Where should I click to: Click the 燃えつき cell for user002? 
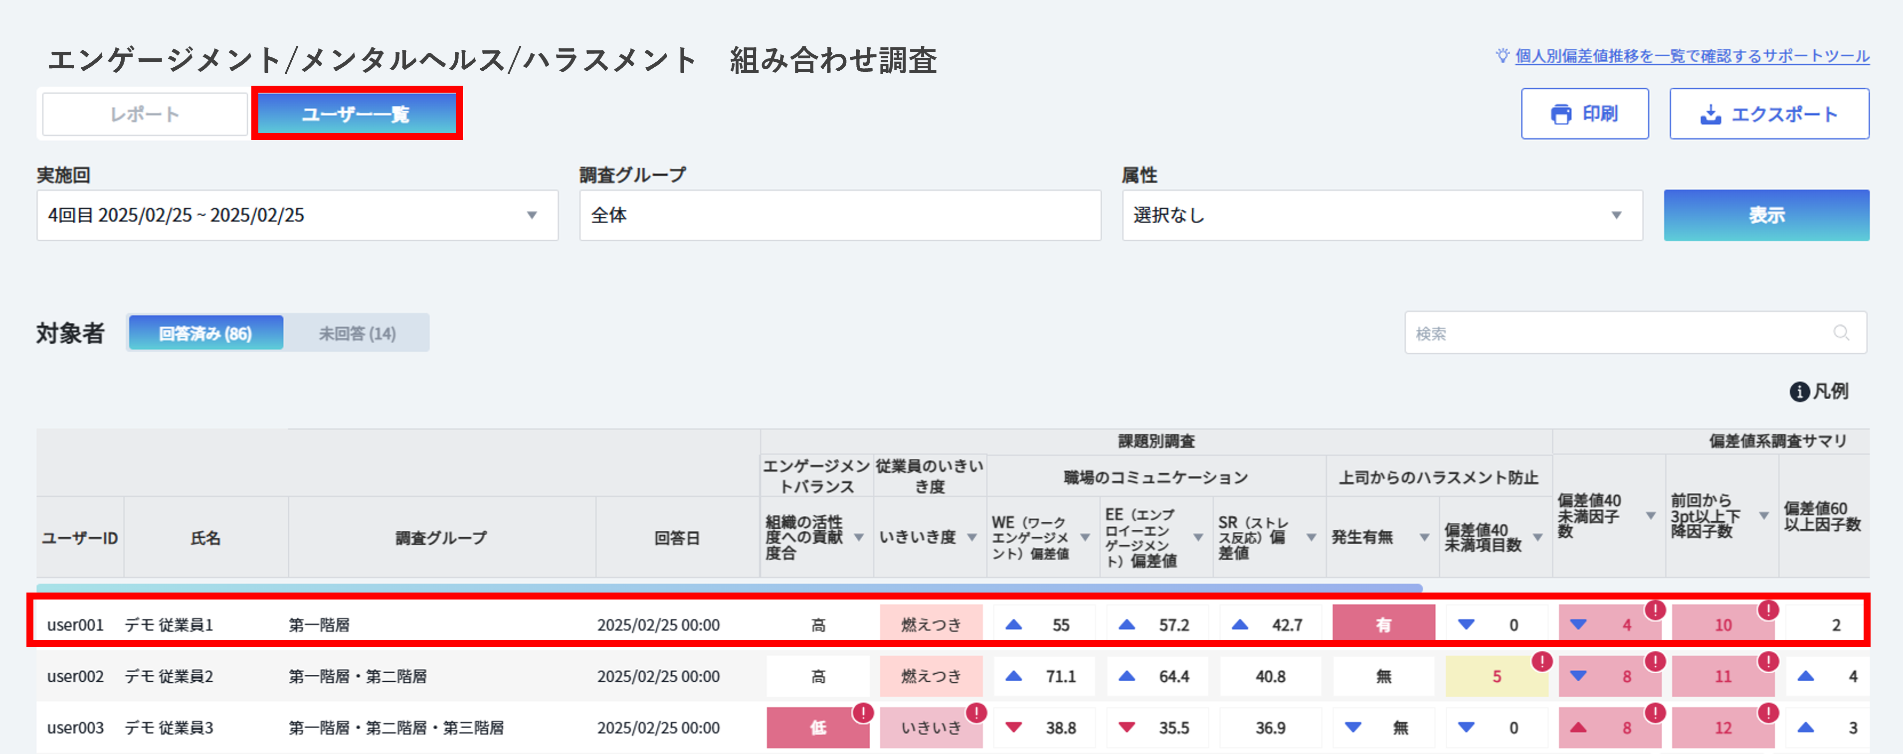[931, 676]
